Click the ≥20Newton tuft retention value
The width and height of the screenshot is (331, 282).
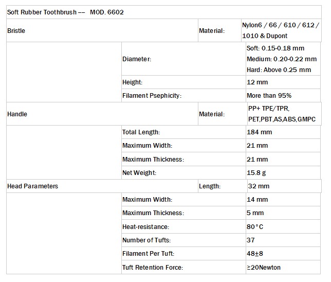pyautogui.click(x=264, y=267)
